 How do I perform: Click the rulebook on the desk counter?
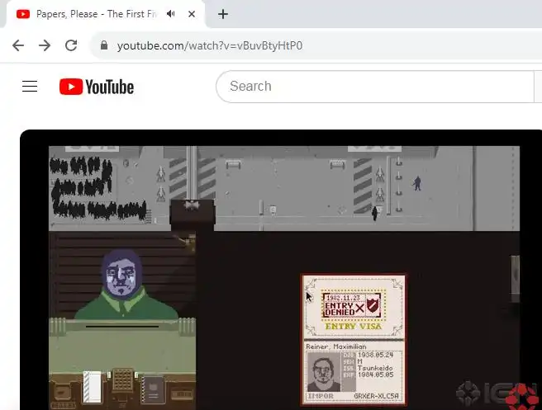[x=152, y=389]
